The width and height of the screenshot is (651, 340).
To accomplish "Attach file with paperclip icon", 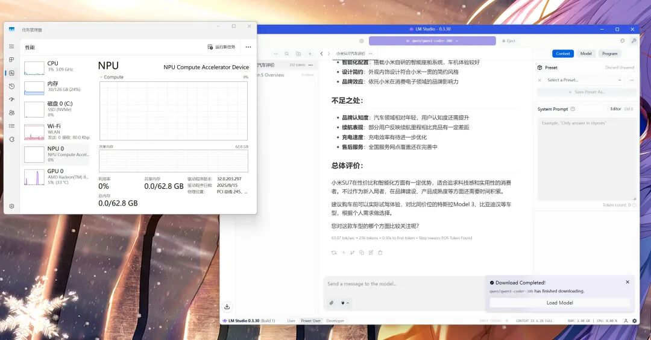I will click(x=332, y=303).
